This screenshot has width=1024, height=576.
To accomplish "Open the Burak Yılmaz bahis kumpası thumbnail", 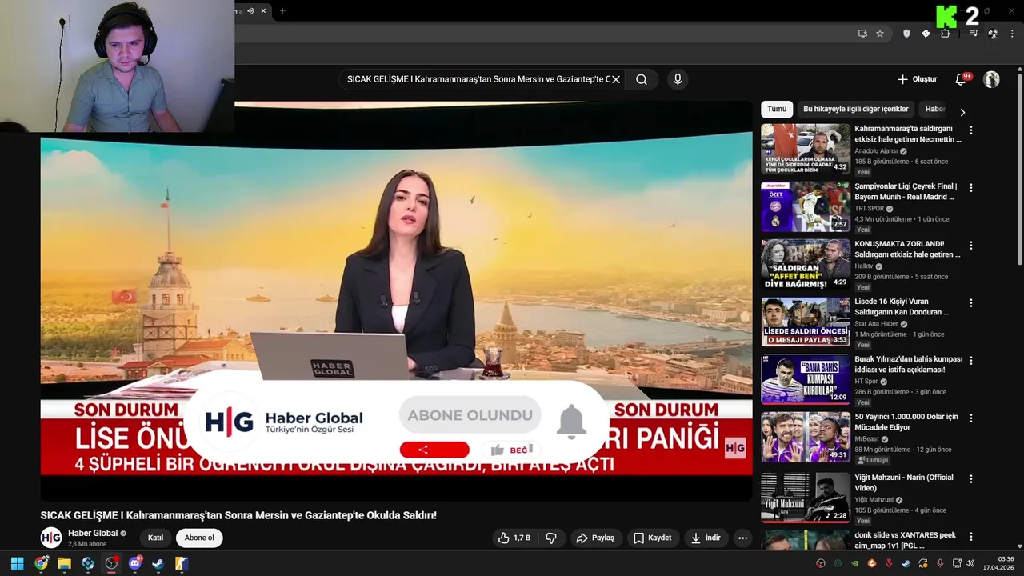I will point(805,379).
